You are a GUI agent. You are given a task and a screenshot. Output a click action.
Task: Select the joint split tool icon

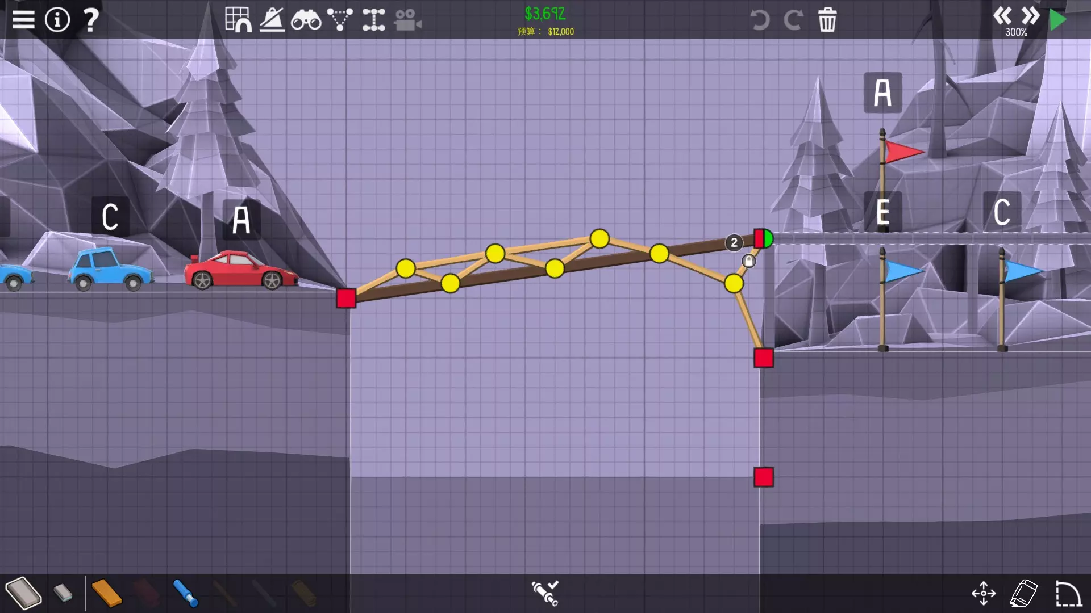(373, 20)
